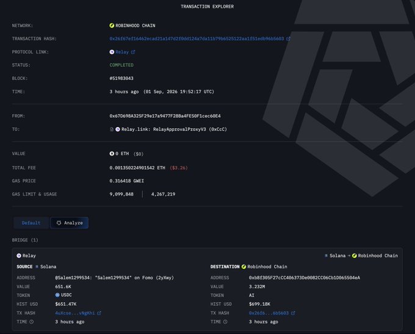Click contract document icon in TO row
The height and width of the screenshot is (334, 415).
pyautogui.click(x=112, y=129)
